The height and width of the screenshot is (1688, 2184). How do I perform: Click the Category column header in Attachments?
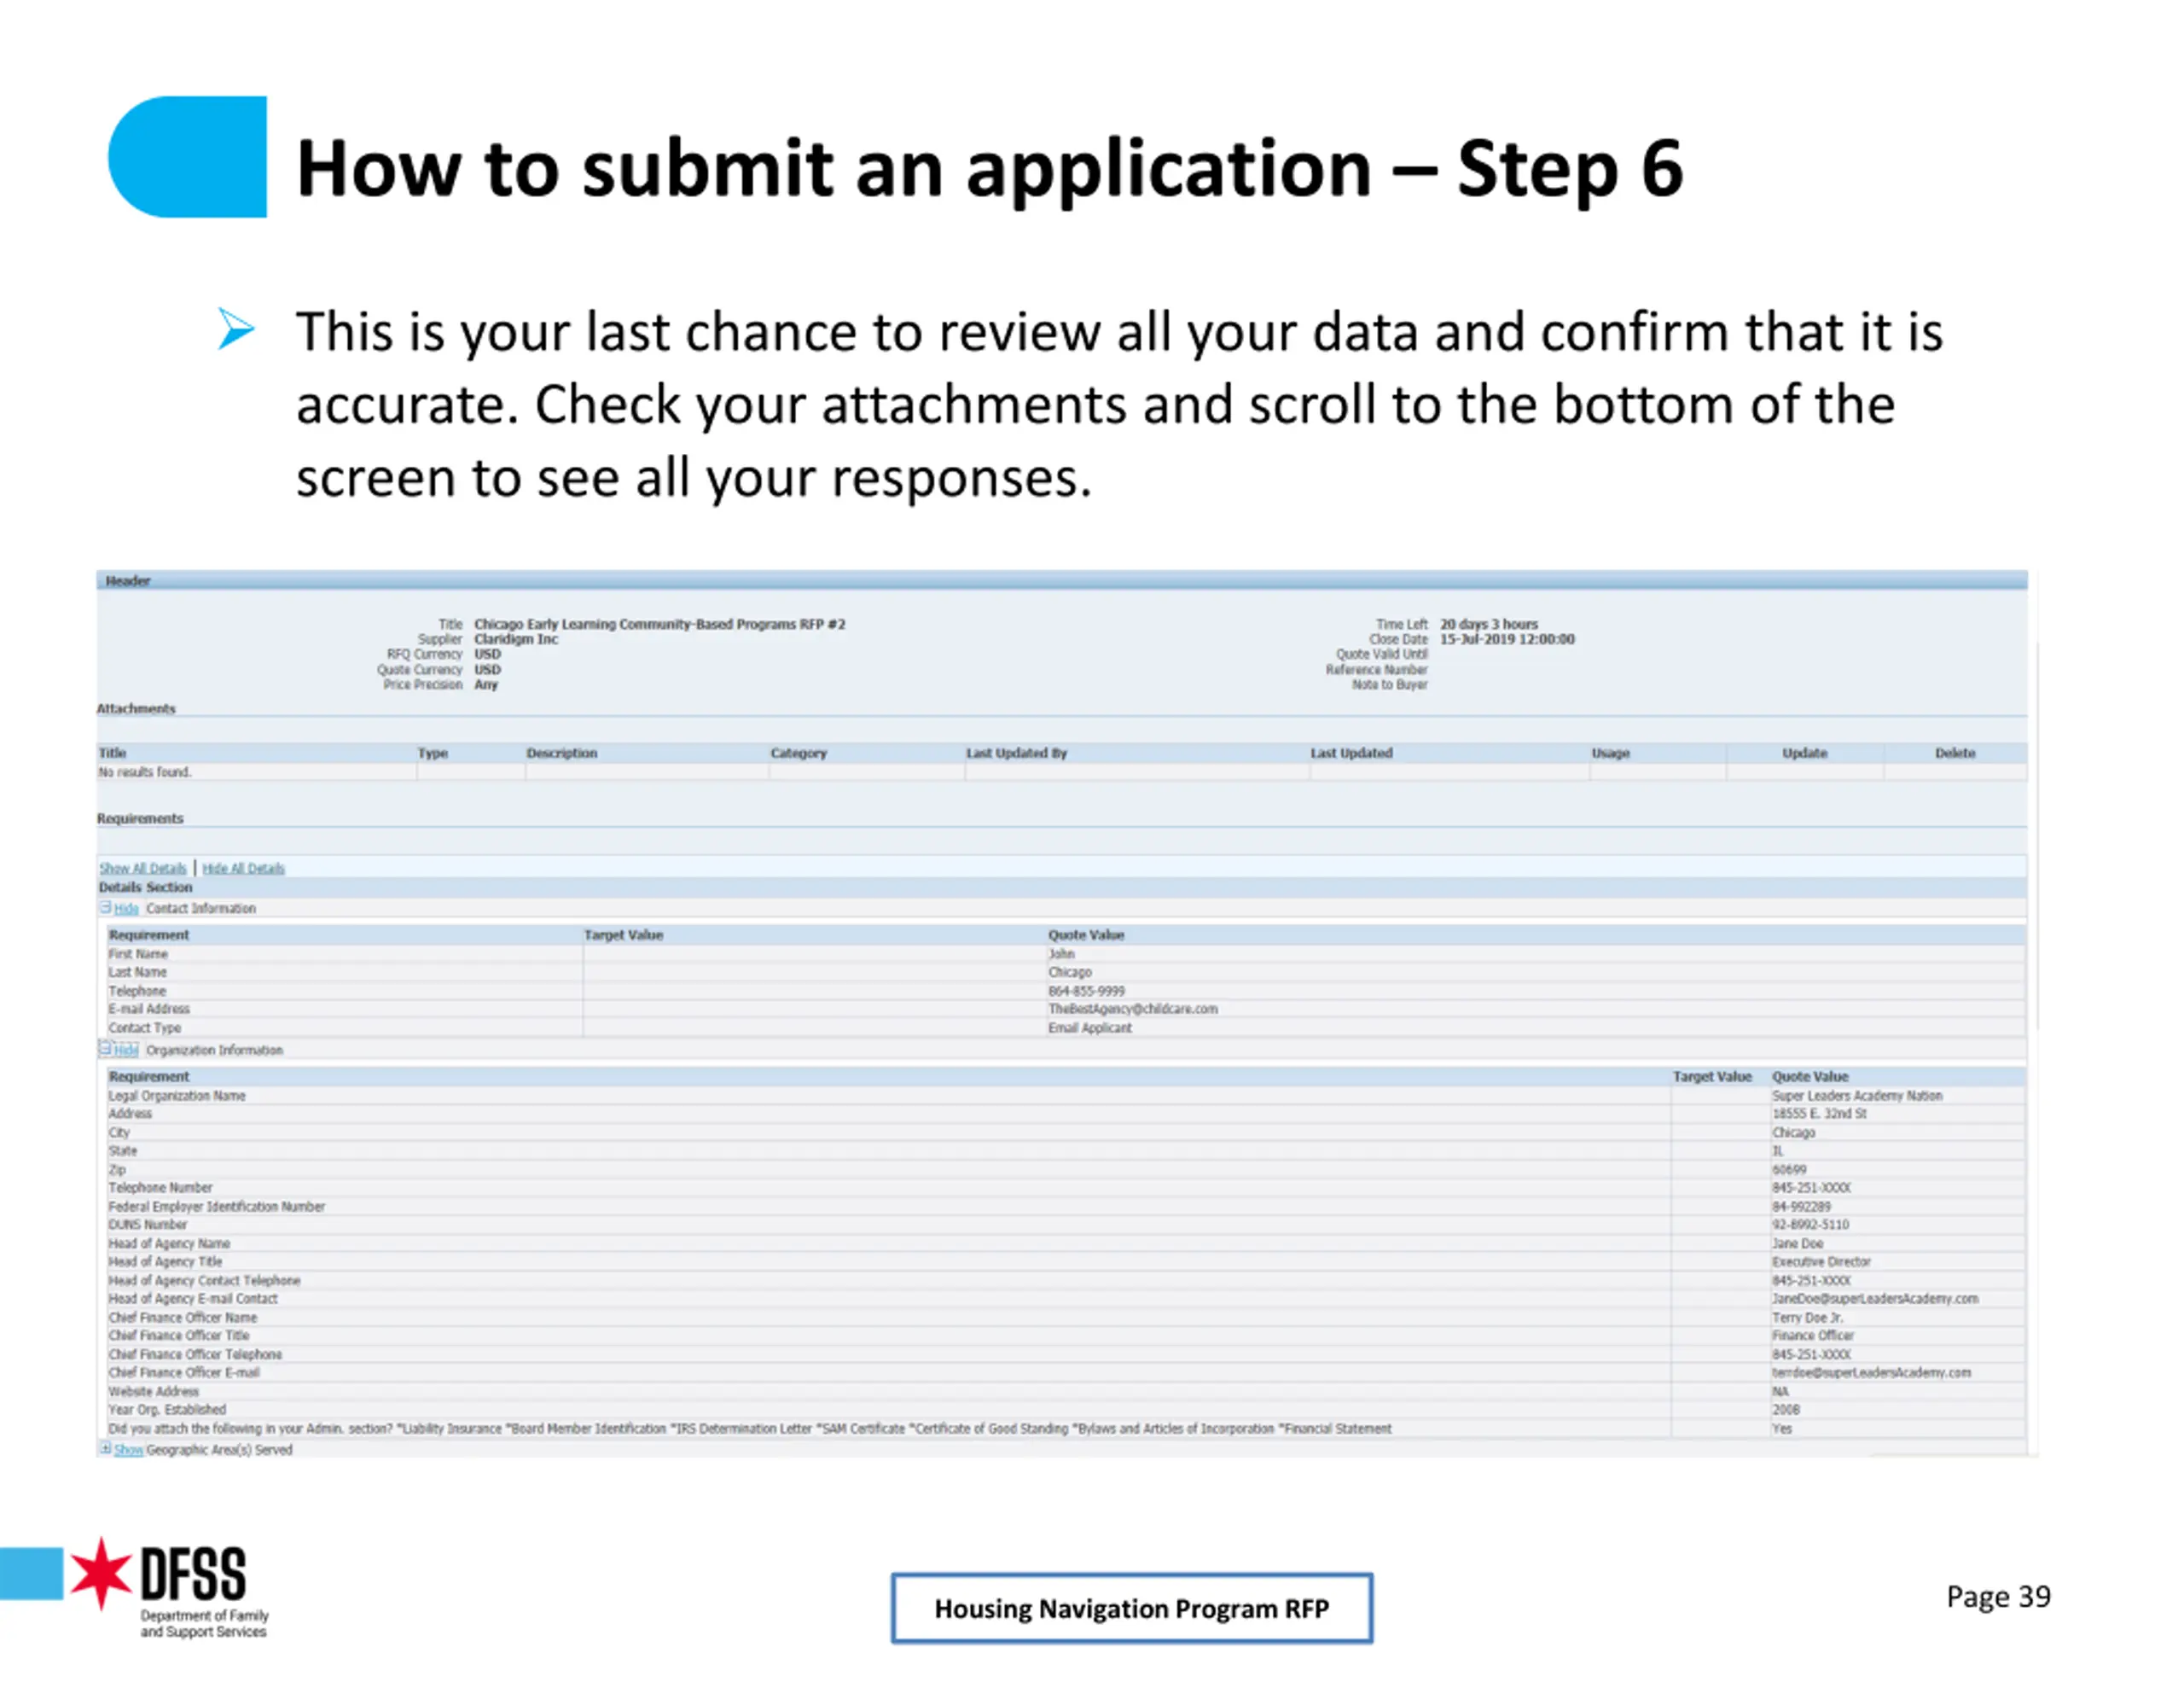[x=798, y=753]
